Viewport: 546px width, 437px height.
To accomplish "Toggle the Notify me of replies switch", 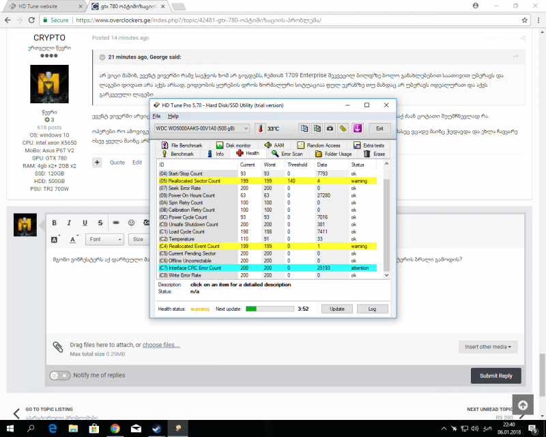I will tap(59, 375).
